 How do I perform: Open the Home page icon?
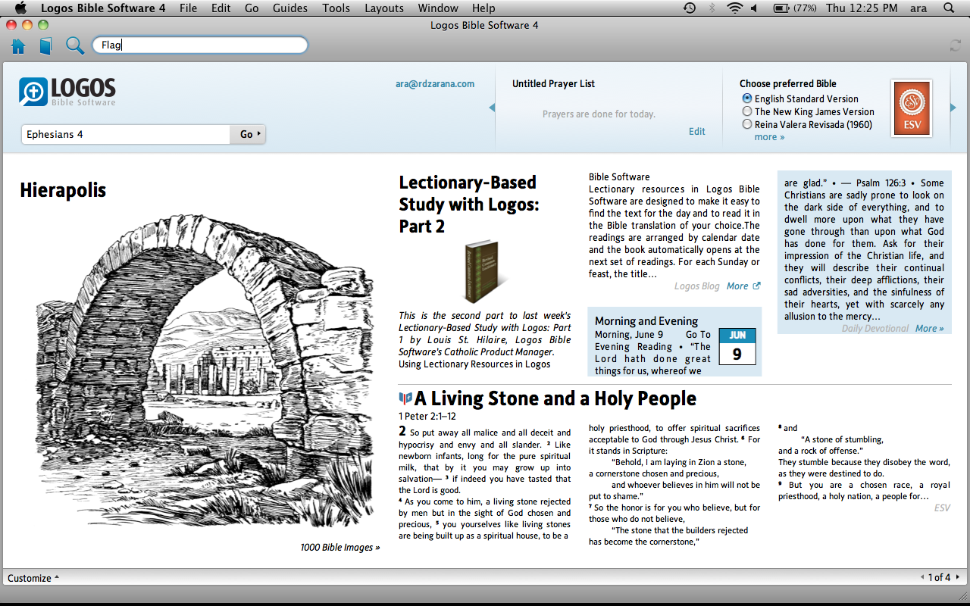(x=18, y=46)
